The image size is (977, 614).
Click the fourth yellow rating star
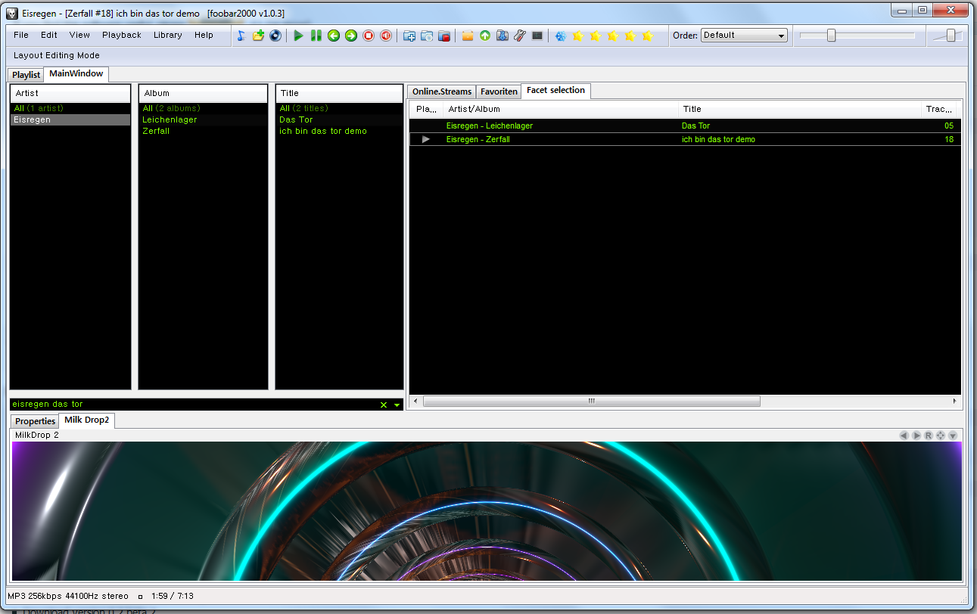(630, 36)
